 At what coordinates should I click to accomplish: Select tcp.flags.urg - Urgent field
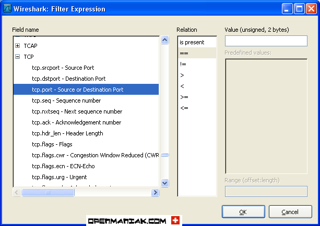point(59,177)
